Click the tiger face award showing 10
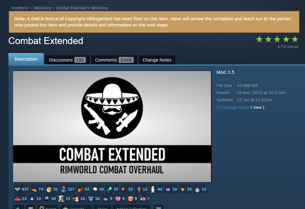 tap(94, 198)
